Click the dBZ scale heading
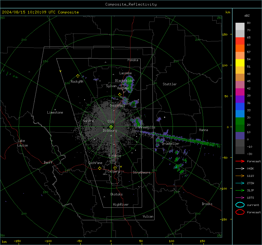This screenshot has height=245, width=262. coord(247,15)
